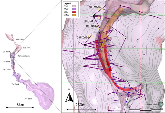The height and width of the screenshot is (113, 165).
Task: Click The Neck label
Action: pyautogui.click(x=15, y=84)
